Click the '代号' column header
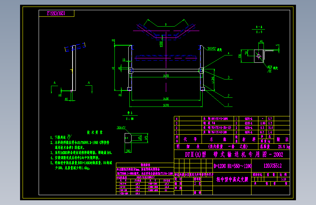 190,139
